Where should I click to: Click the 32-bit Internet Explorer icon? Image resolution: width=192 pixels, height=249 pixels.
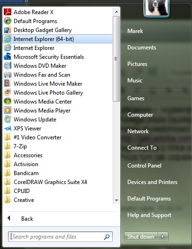(x=8, y=48)
